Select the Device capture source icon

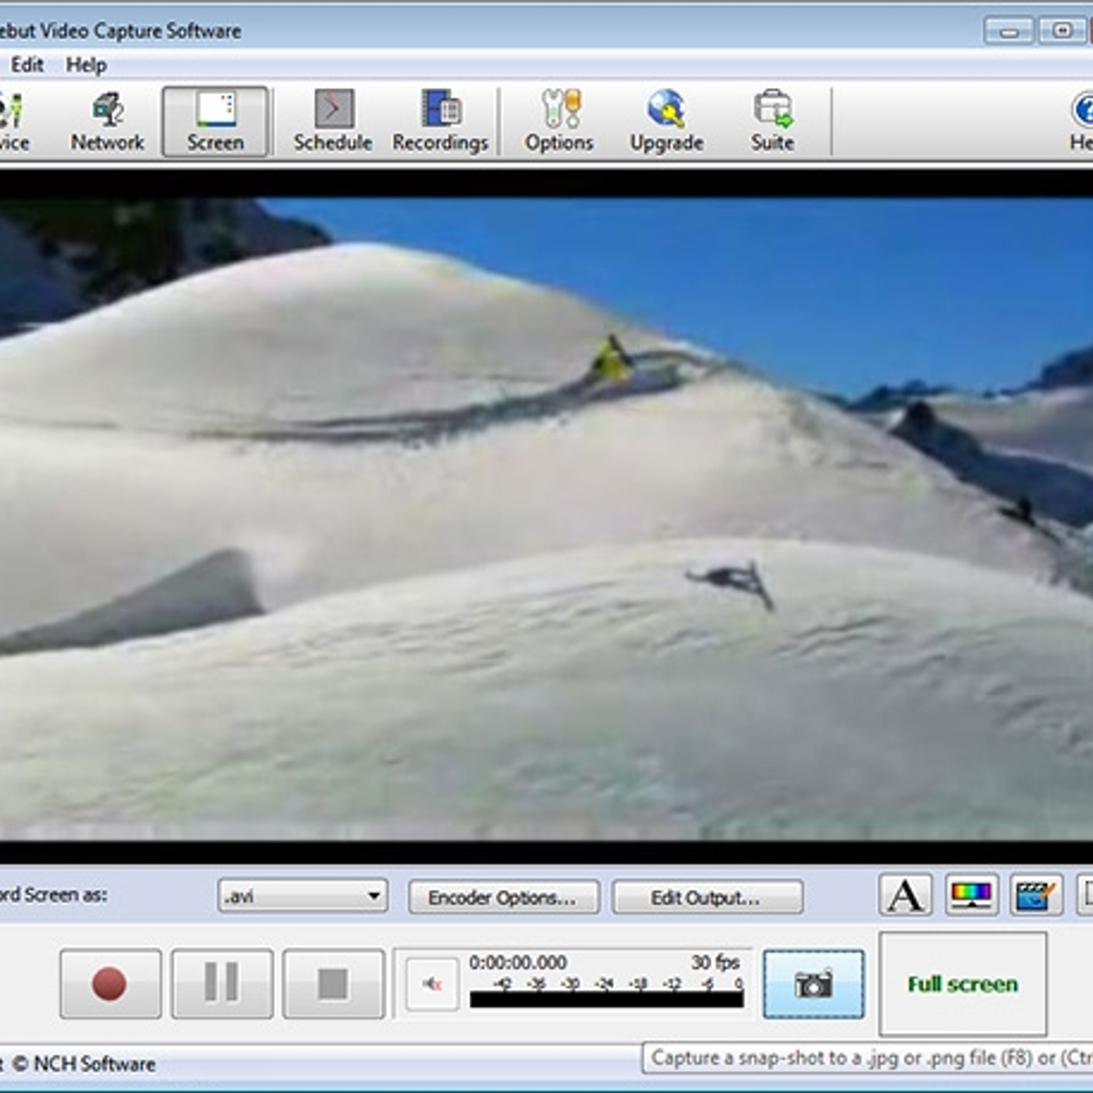12,122
